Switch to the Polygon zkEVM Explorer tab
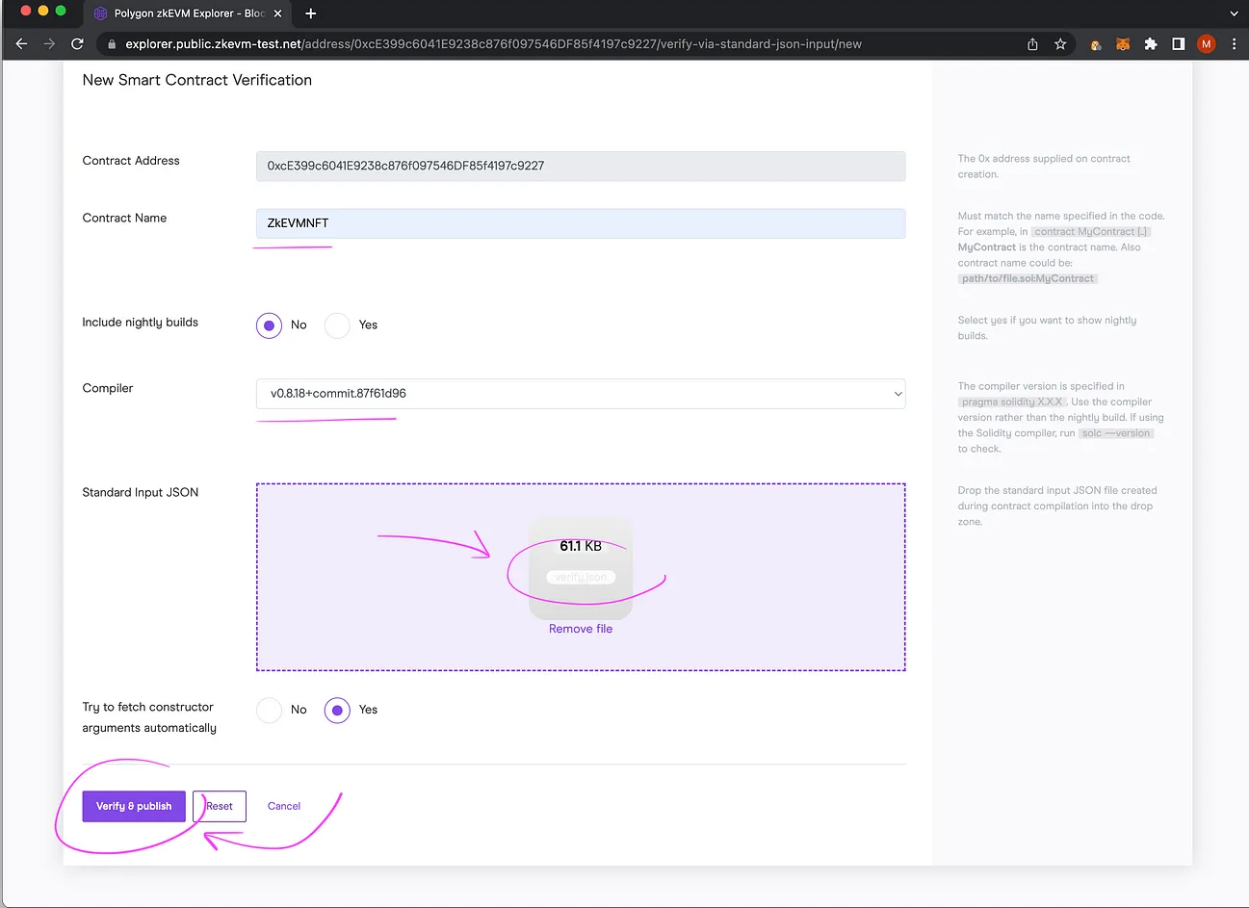 click(x=183, y=13)
